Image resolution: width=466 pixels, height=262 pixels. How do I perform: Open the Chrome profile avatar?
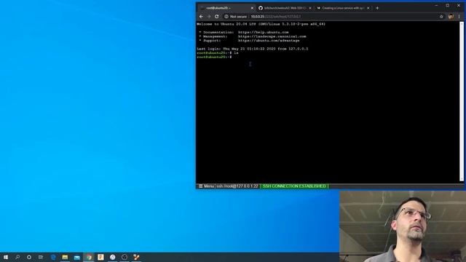point(451,17)
